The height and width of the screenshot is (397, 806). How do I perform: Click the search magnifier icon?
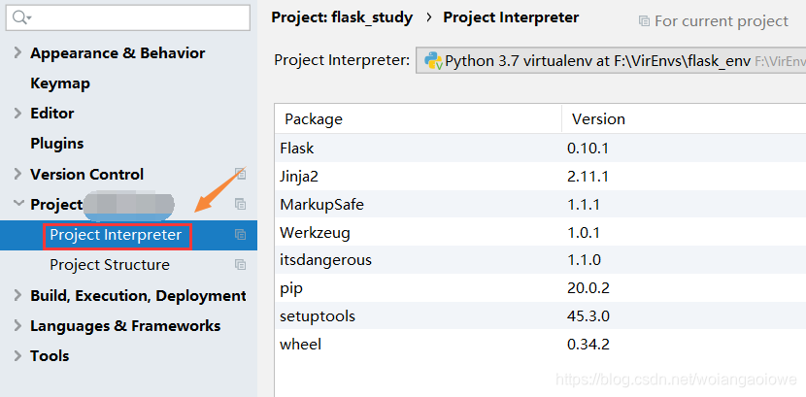[x=20, y=17]
